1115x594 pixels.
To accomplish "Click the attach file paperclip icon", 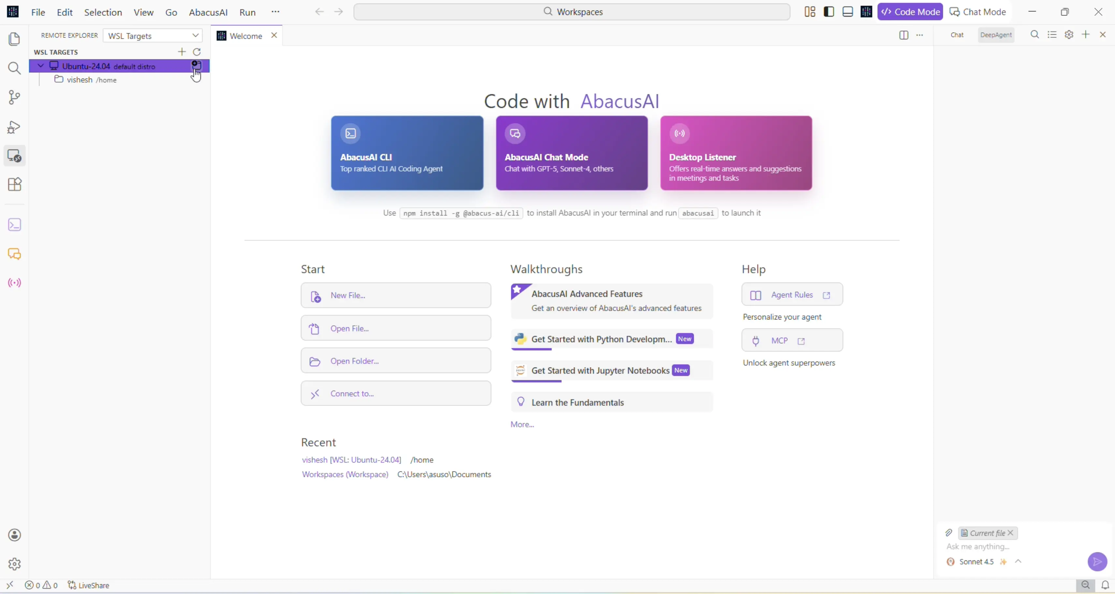I will tap(948, 532).
